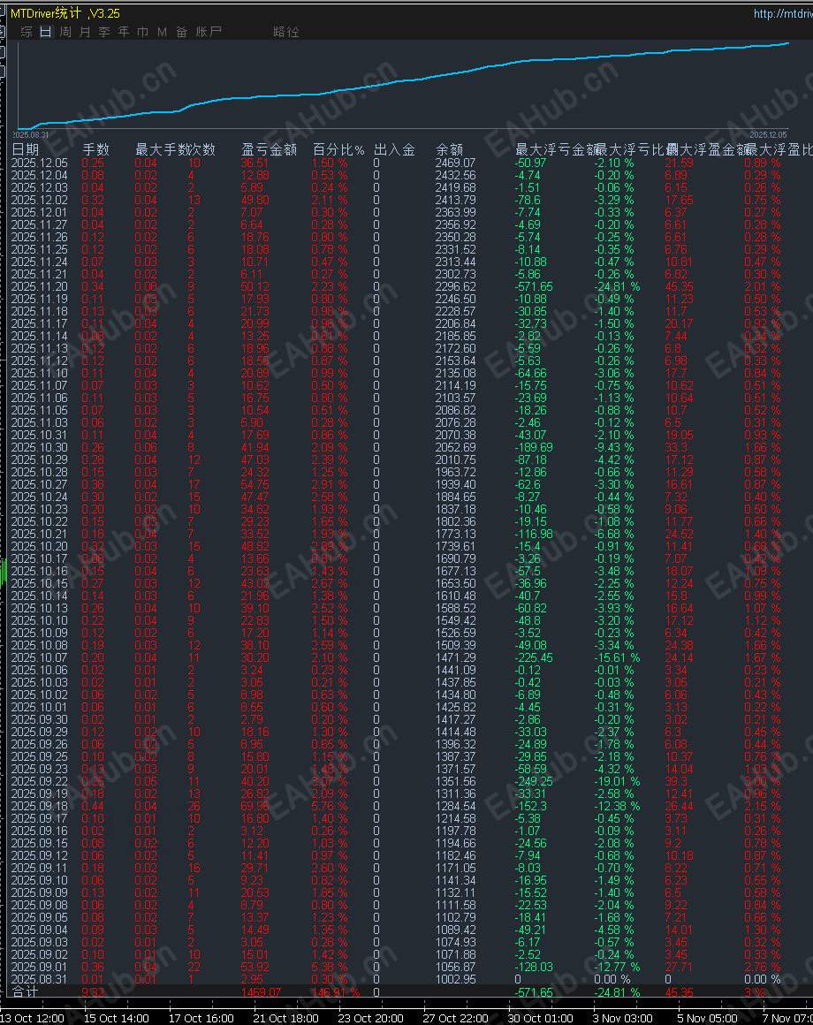The image size is (813, 1025).
Task: Open the 综 summary statistics view
Action: pos(25,31)
